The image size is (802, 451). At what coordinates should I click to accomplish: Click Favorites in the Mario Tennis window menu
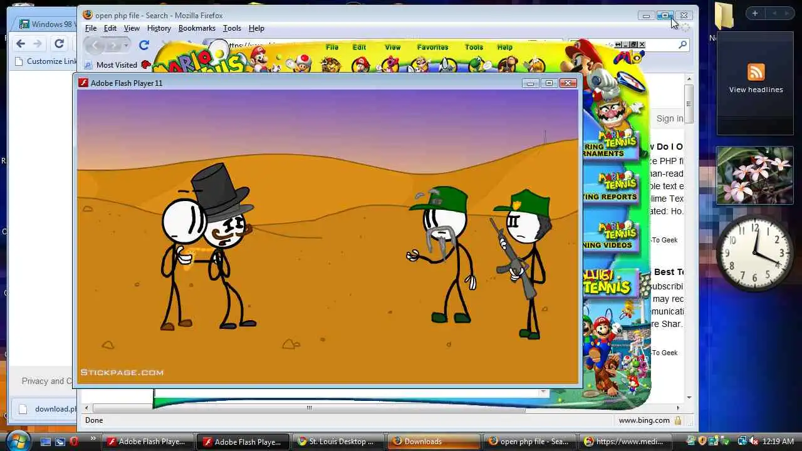[x=432, y=47]
